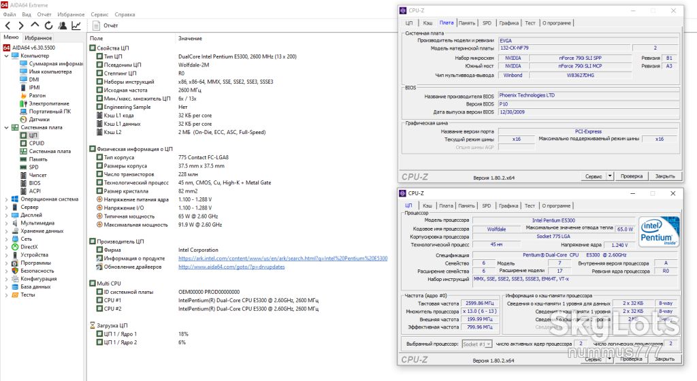Viewport: 697px width, 381px height.
Task: Collapse the Системная плата tree node
Action: 6,128
